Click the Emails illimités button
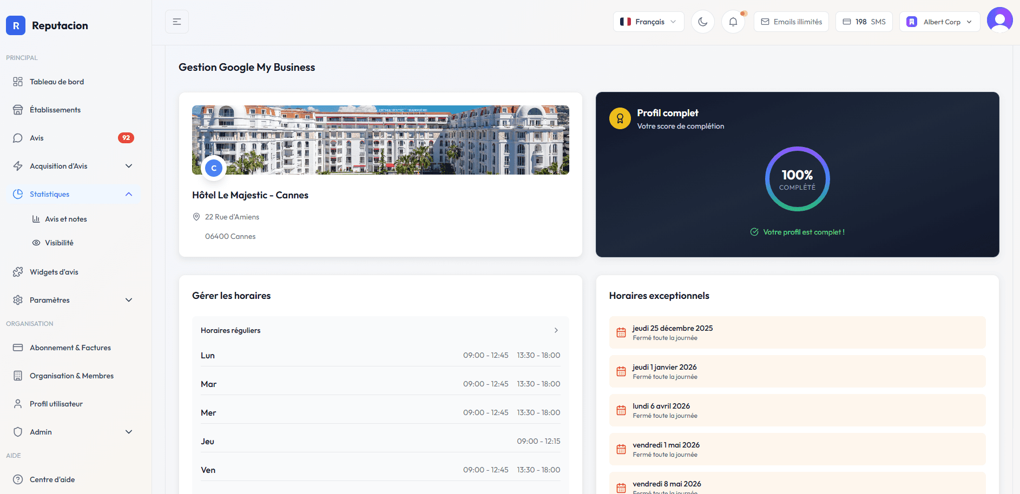This screenshot has height=494, width=1020. [x=791, y=21]
